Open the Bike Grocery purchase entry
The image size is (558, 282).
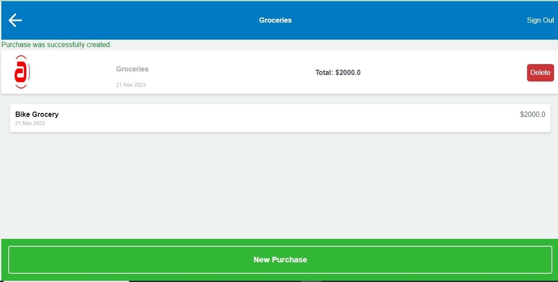click(280, 118)
